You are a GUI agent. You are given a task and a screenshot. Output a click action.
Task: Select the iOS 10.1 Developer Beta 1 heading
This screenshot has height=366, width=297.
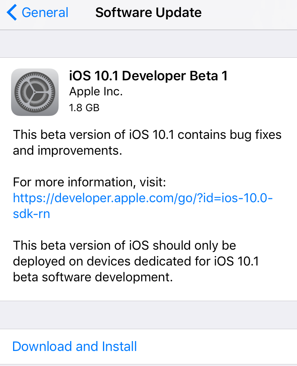148,76
